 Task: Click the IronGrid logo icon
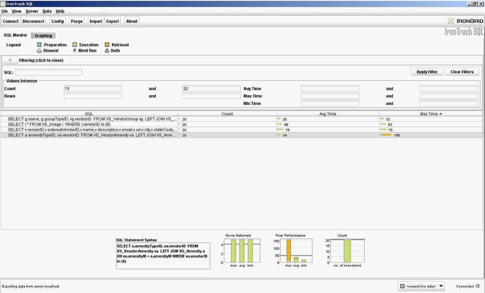451,21
